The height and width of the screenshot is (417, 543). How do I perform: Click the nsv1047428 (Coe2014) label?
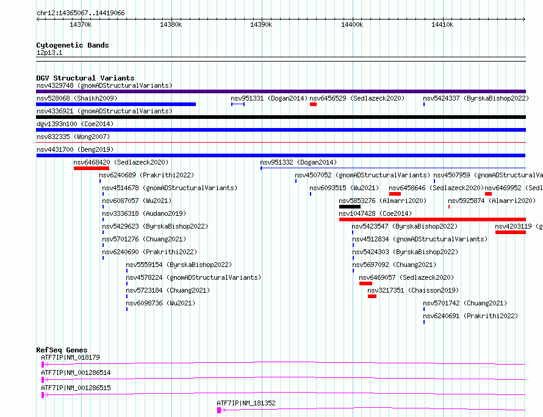point(375,213)
